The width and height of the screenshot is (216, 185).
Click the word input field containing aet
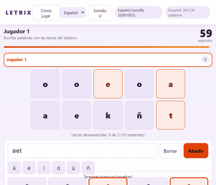point(82,151)
